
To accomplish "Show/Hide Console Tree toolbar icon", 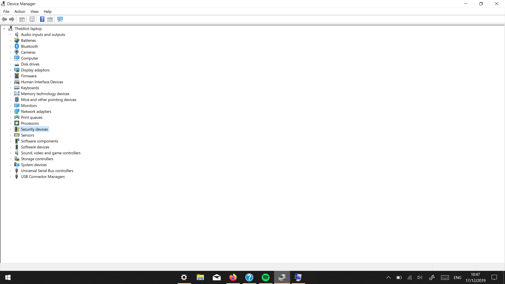I will [22, 19].
